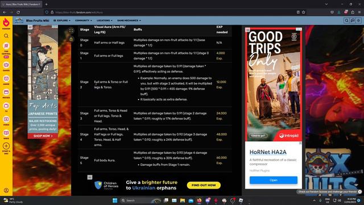Open the Windows Start menu
Screen dimensions: 364x205
coord(115,200)
